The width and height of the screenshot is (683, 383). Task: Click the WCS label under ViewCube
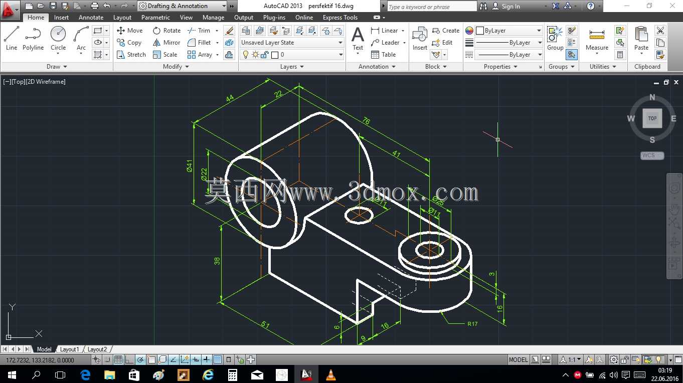pyautogui.click(x=652, y=155)
